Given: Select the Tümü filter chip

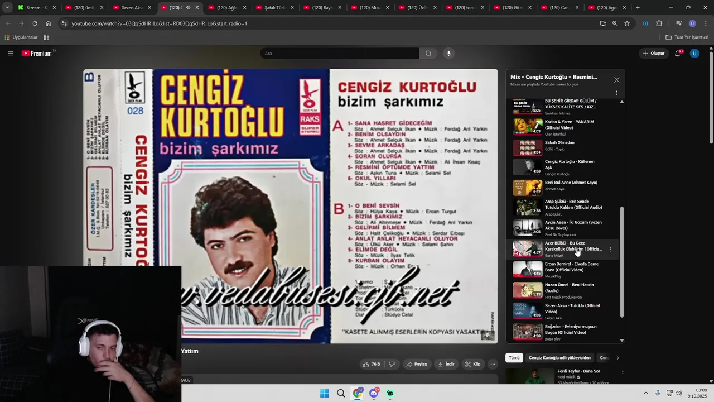Looking at the screenshot, I should click(x=514, y=358).
